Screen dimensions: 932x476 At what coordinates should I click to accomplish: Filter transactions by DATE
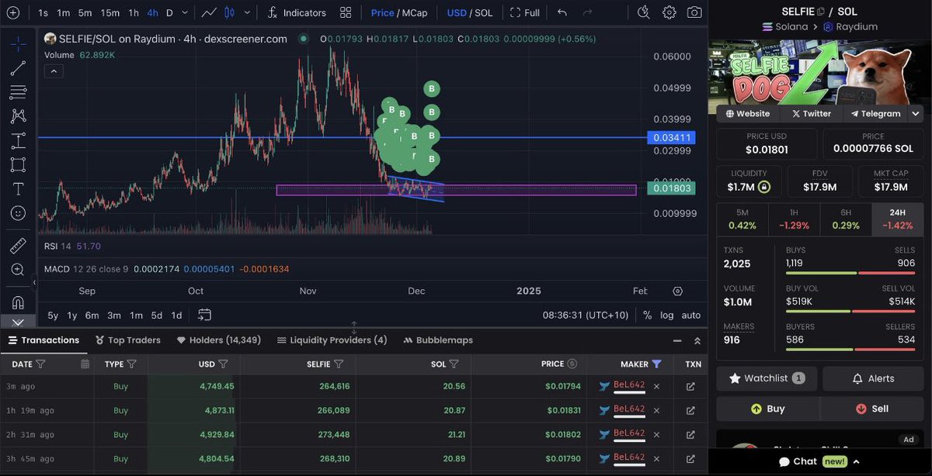tap(40, 364)
